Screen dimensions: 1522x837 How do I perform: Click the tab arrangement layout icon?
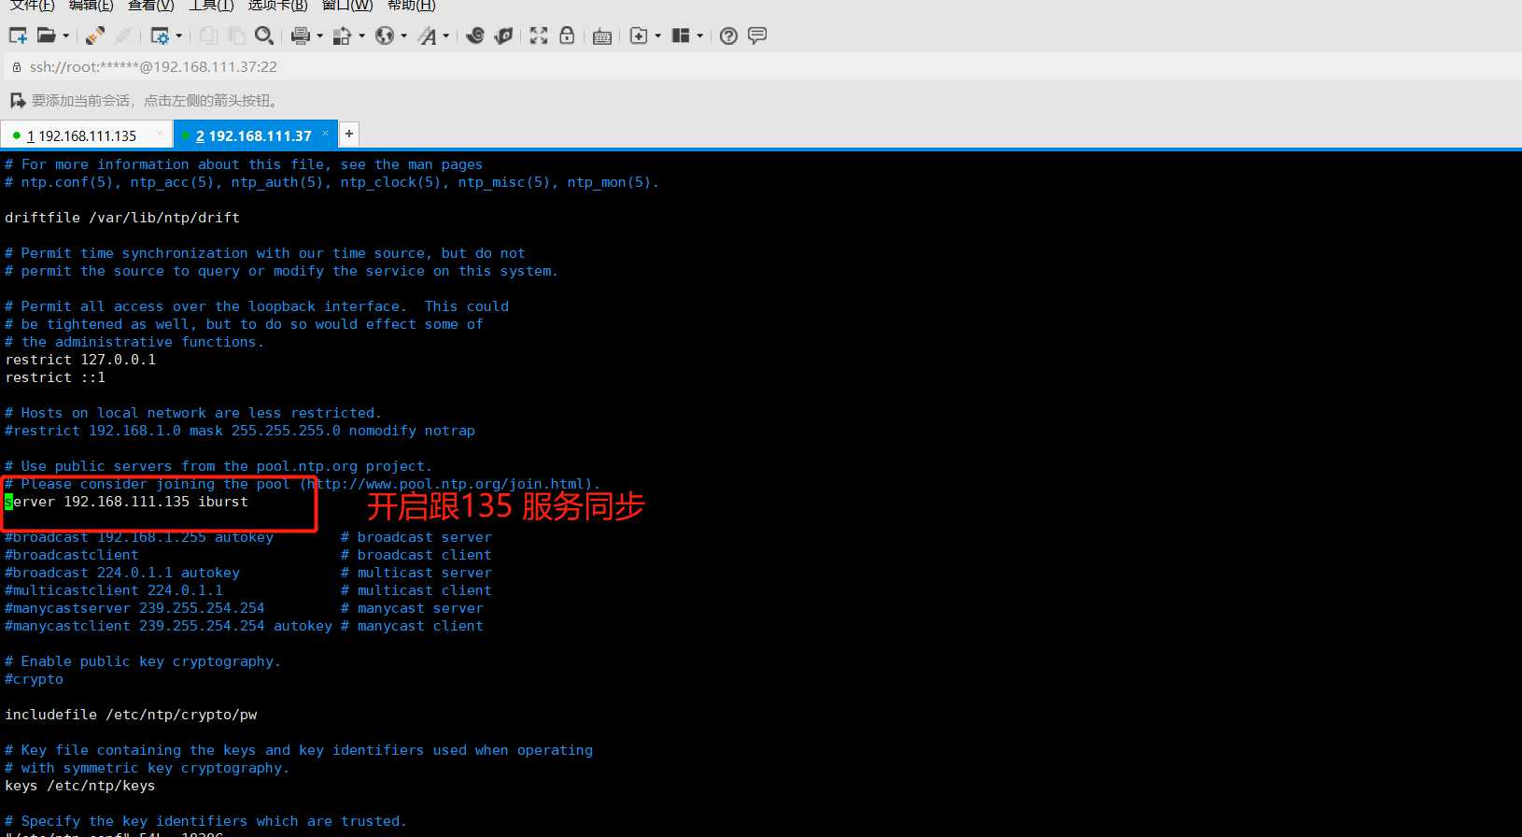(681, 35)
